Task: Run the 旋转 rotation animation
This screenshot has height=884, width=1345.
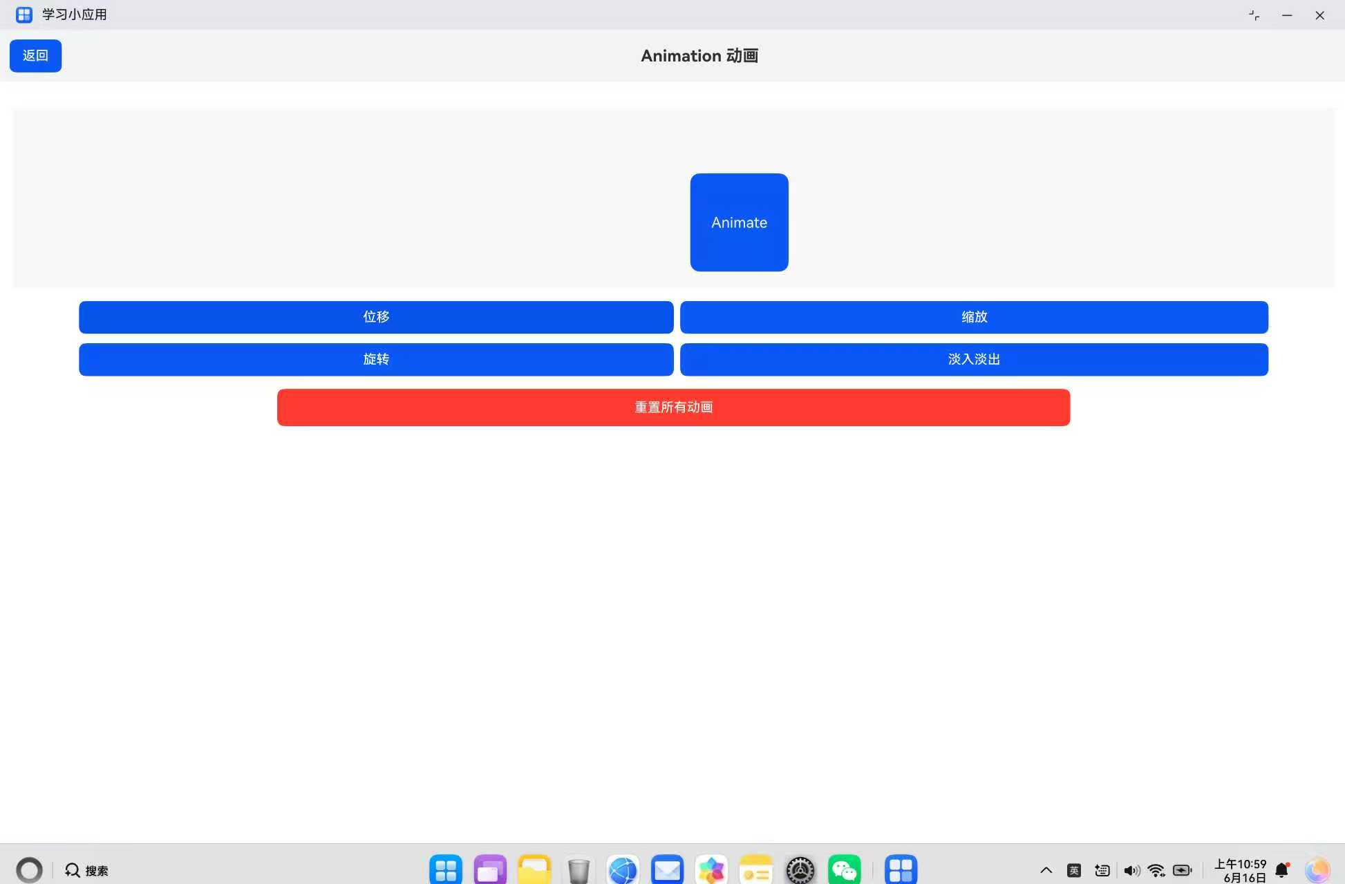Action: coord(376,359)
